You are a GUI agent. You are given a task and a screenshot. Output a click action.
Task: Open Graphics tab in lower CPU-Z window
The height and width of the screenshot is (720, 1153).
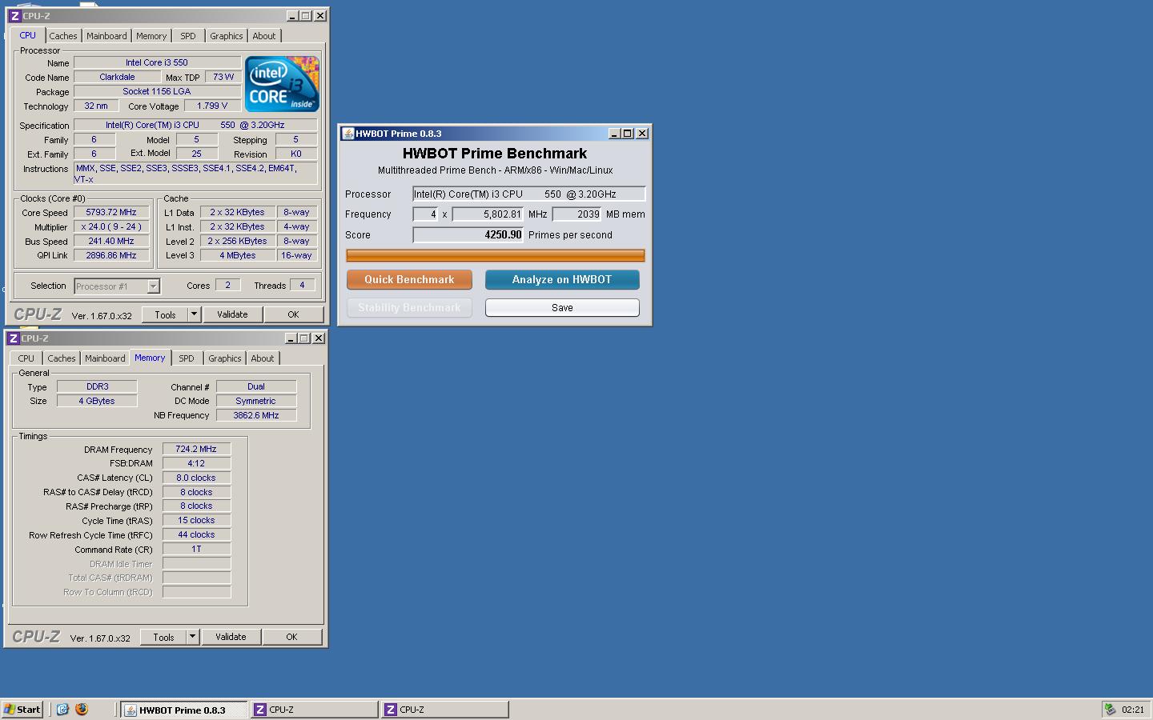click(x=225, y=358)
